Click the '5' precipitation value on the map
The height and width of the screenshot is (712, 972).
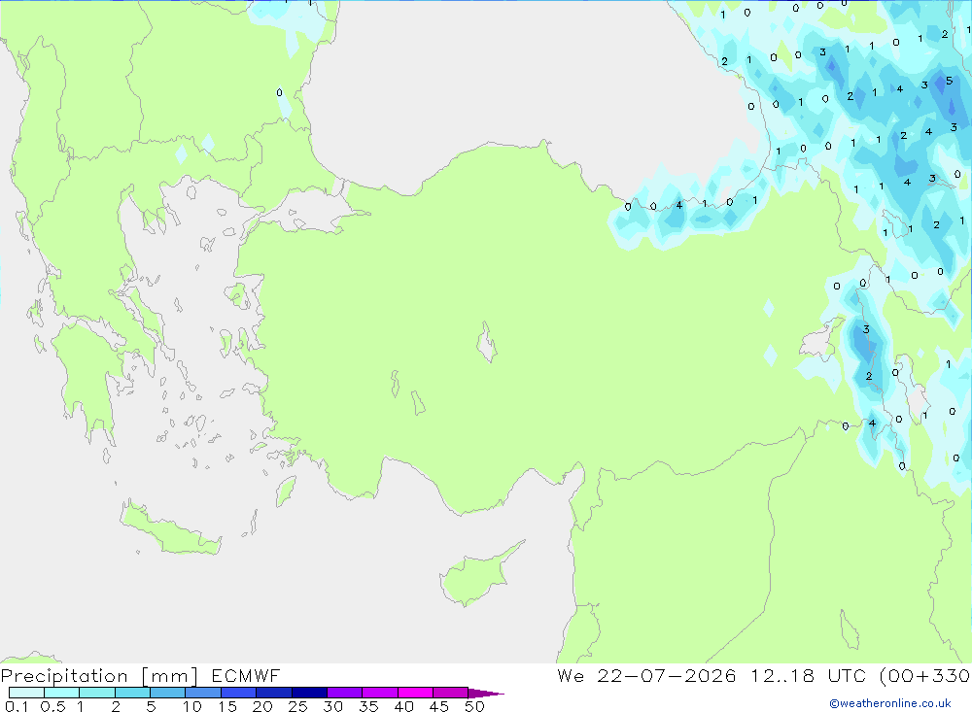click(x=949, y=81)
